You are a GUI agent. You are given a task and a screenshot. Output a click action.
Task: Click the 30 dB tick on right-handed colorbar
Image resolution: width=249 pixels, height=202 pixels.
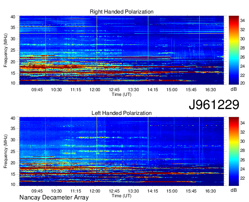click(242, 39)
